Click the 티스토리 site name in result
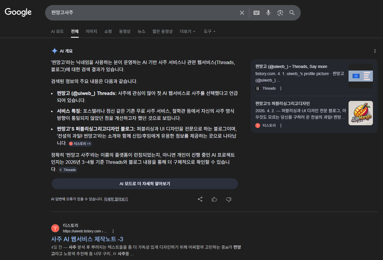The height and width of the screenshot is (260, 383). (x=71, y=226)
